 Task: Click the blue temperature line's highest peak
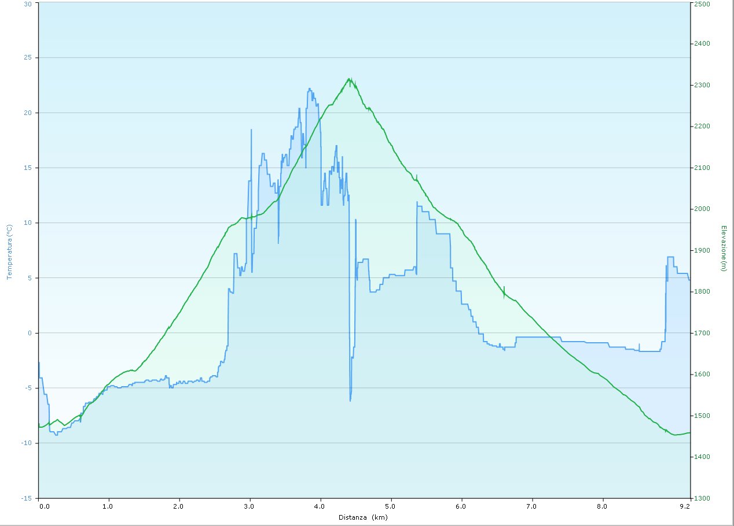pos(310,89)
